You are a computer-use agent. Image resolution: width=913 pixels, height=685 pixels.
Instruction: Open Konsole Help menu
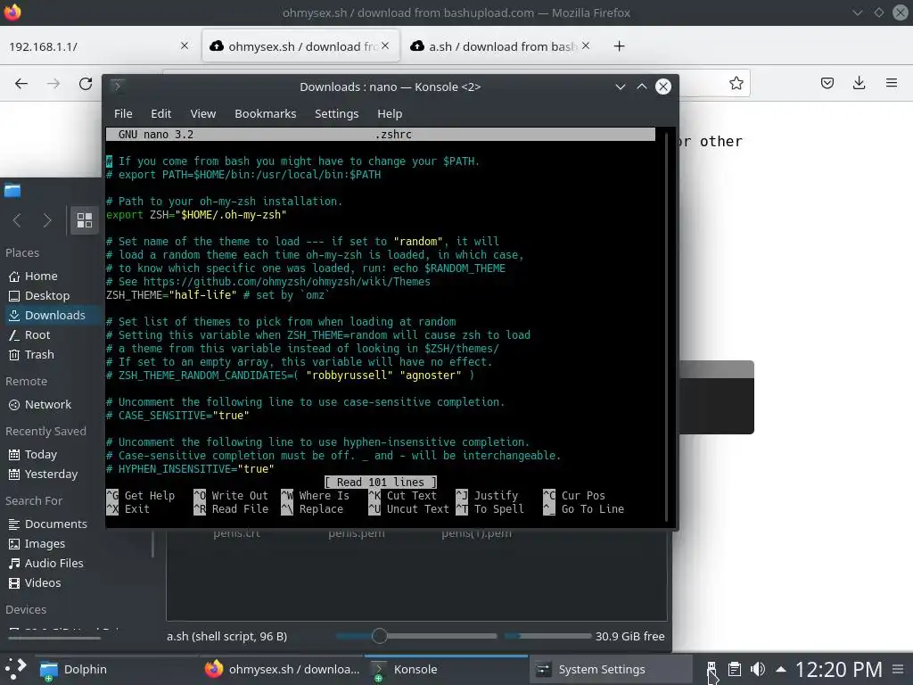pos(390,113)
